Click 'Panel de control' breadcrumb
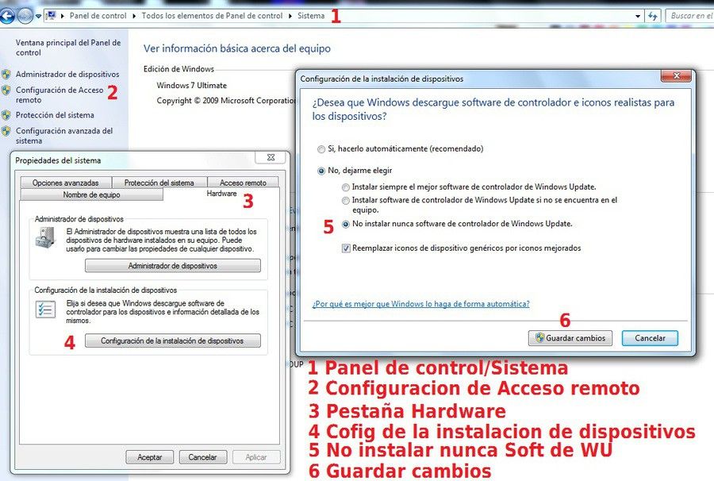714x481 pixels. (x=98, y=16)
